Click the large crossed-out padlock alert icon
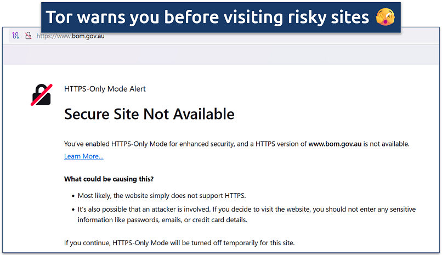 [41, 94]
